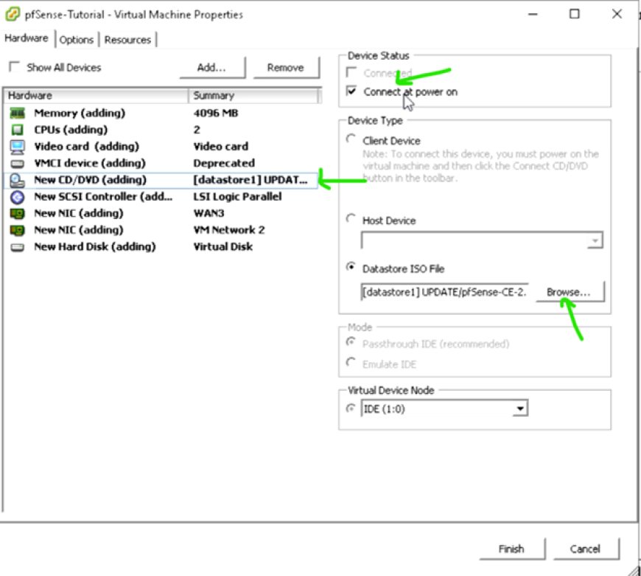Image resolution: width=641 pixels, height=576 pixels.
Task: Select the Virtual Device Node radio button
Action: tap(351, 409)
